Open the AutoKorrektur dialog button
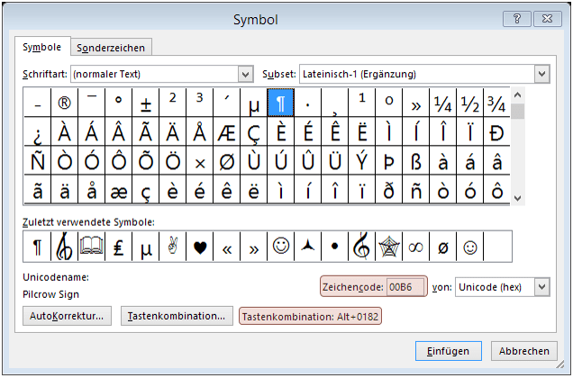Viewport: 573px width, 378px height. (x=68, y=316)
